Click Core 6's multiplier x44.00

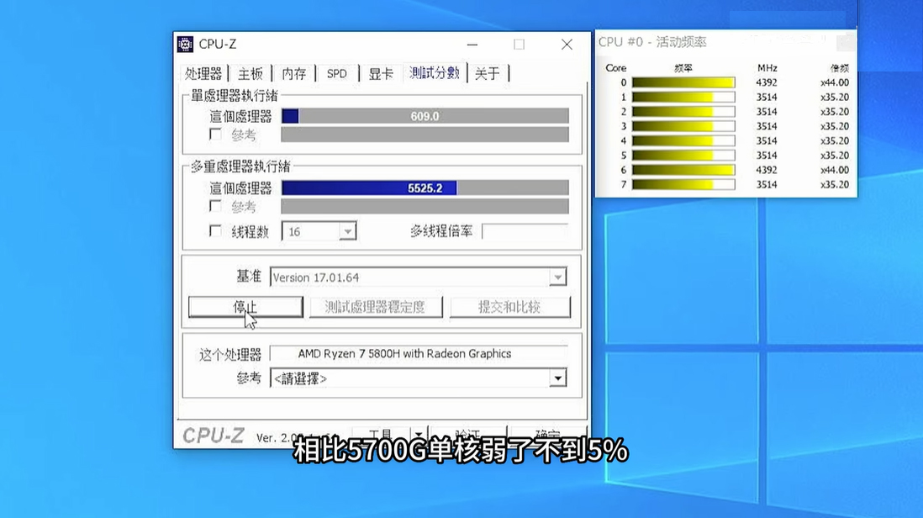coord(835,170)
